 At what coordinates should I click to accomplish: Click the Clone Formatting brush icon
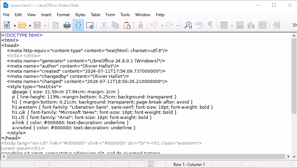point(141,25)
